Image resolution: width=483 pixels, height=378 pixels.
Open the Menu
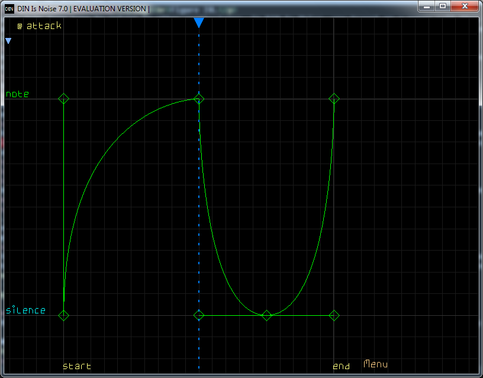click(x=375, y=364)
